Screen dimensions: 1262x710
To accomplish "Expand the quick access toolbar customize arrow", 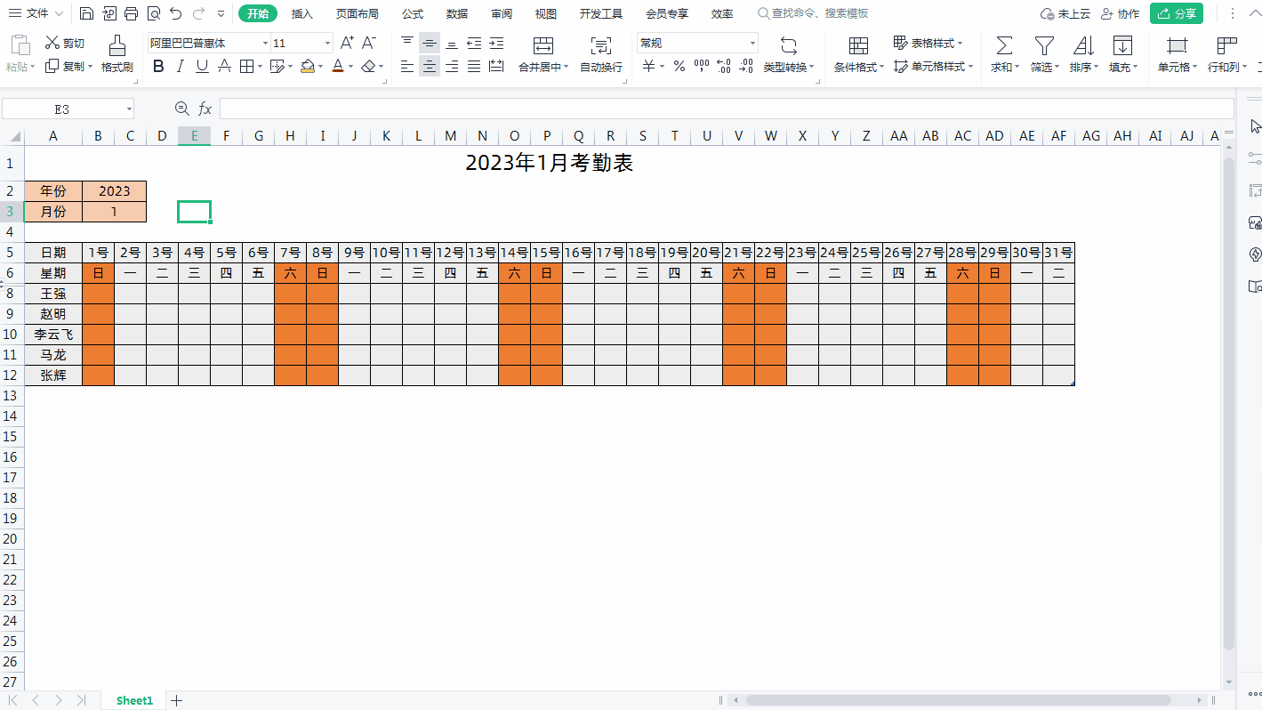I will coord(221,13).
